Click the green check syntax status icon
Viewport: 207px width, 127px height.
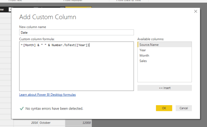tap(22, 109)
